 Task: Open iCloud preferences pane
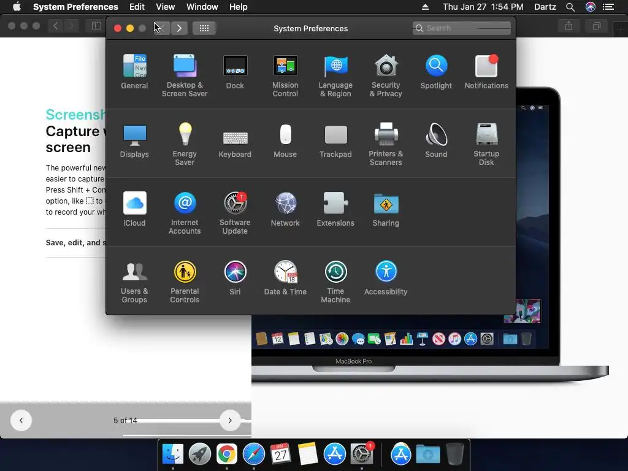click(134, 210)
